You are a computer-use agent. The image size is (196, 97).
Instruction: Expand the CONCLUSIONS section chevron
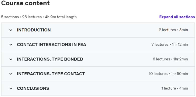pyautogui.click(x=11, y=88)
